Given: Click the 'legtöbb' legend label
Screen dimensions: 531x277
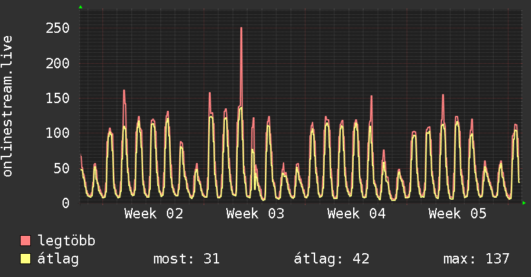Looking at the screenshot, I should point(66,241).
